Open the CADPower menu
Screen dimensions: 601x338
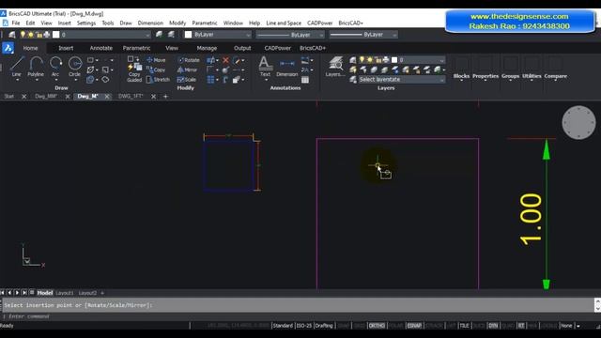(319, 23)
